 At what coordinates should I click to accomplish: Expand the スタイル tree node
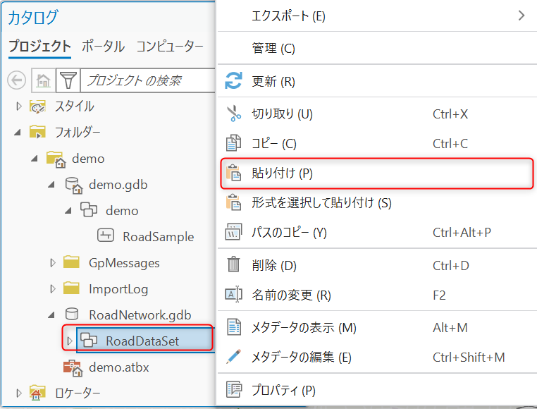(x=19, y=106)
